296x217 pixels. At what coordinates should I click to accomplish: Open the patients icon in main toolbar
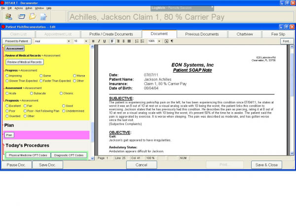tap(9, 17)
